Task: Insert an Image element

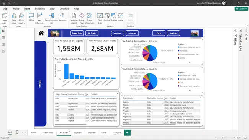Action: pyautogui.click(x=121, y=17)
